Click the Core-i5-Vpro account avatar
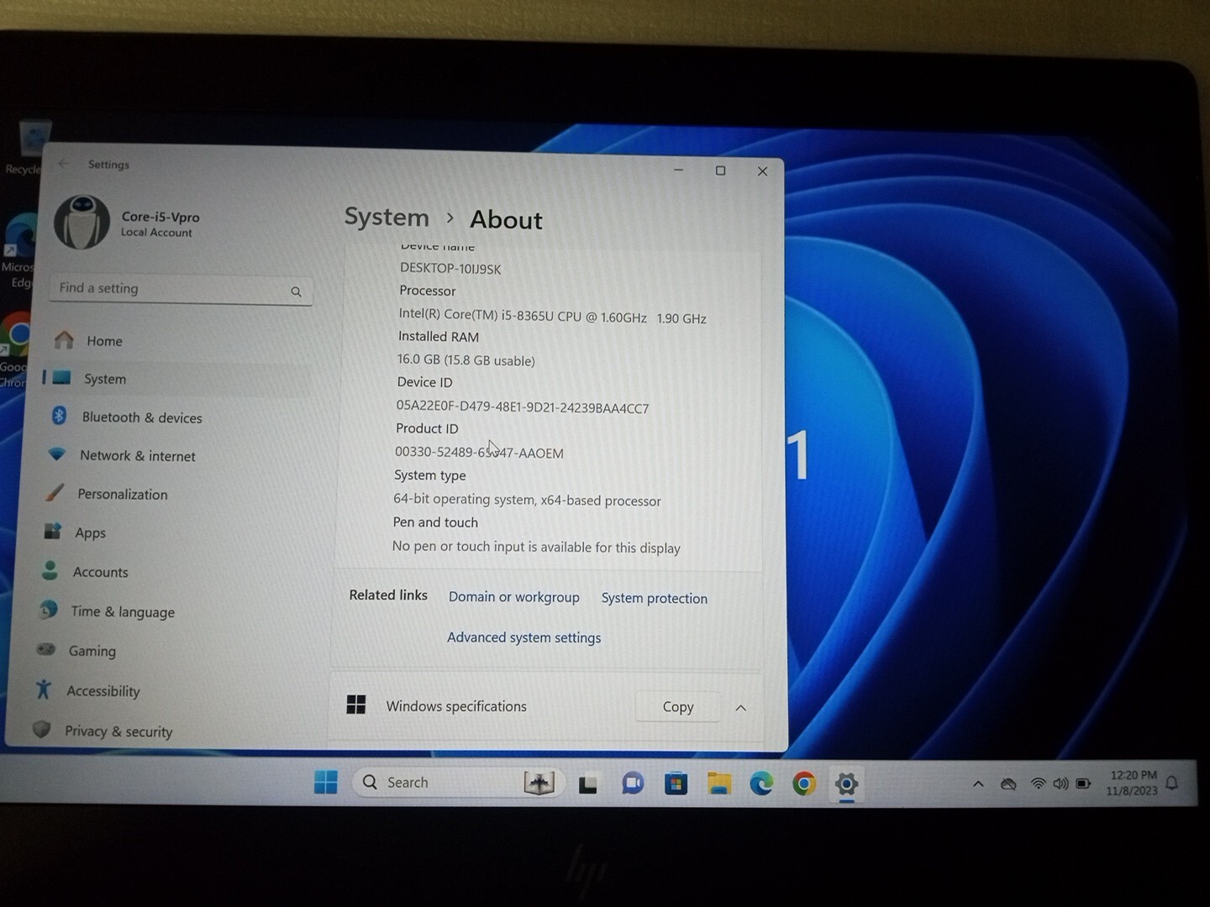This screenshot has width=1210, height=907. [x=82, y=222]
